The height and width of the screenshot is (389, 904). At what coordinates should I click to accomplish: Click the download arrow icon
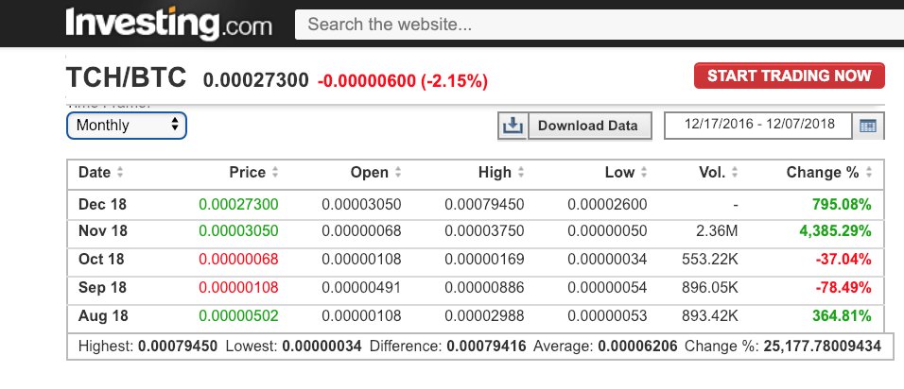513,126
